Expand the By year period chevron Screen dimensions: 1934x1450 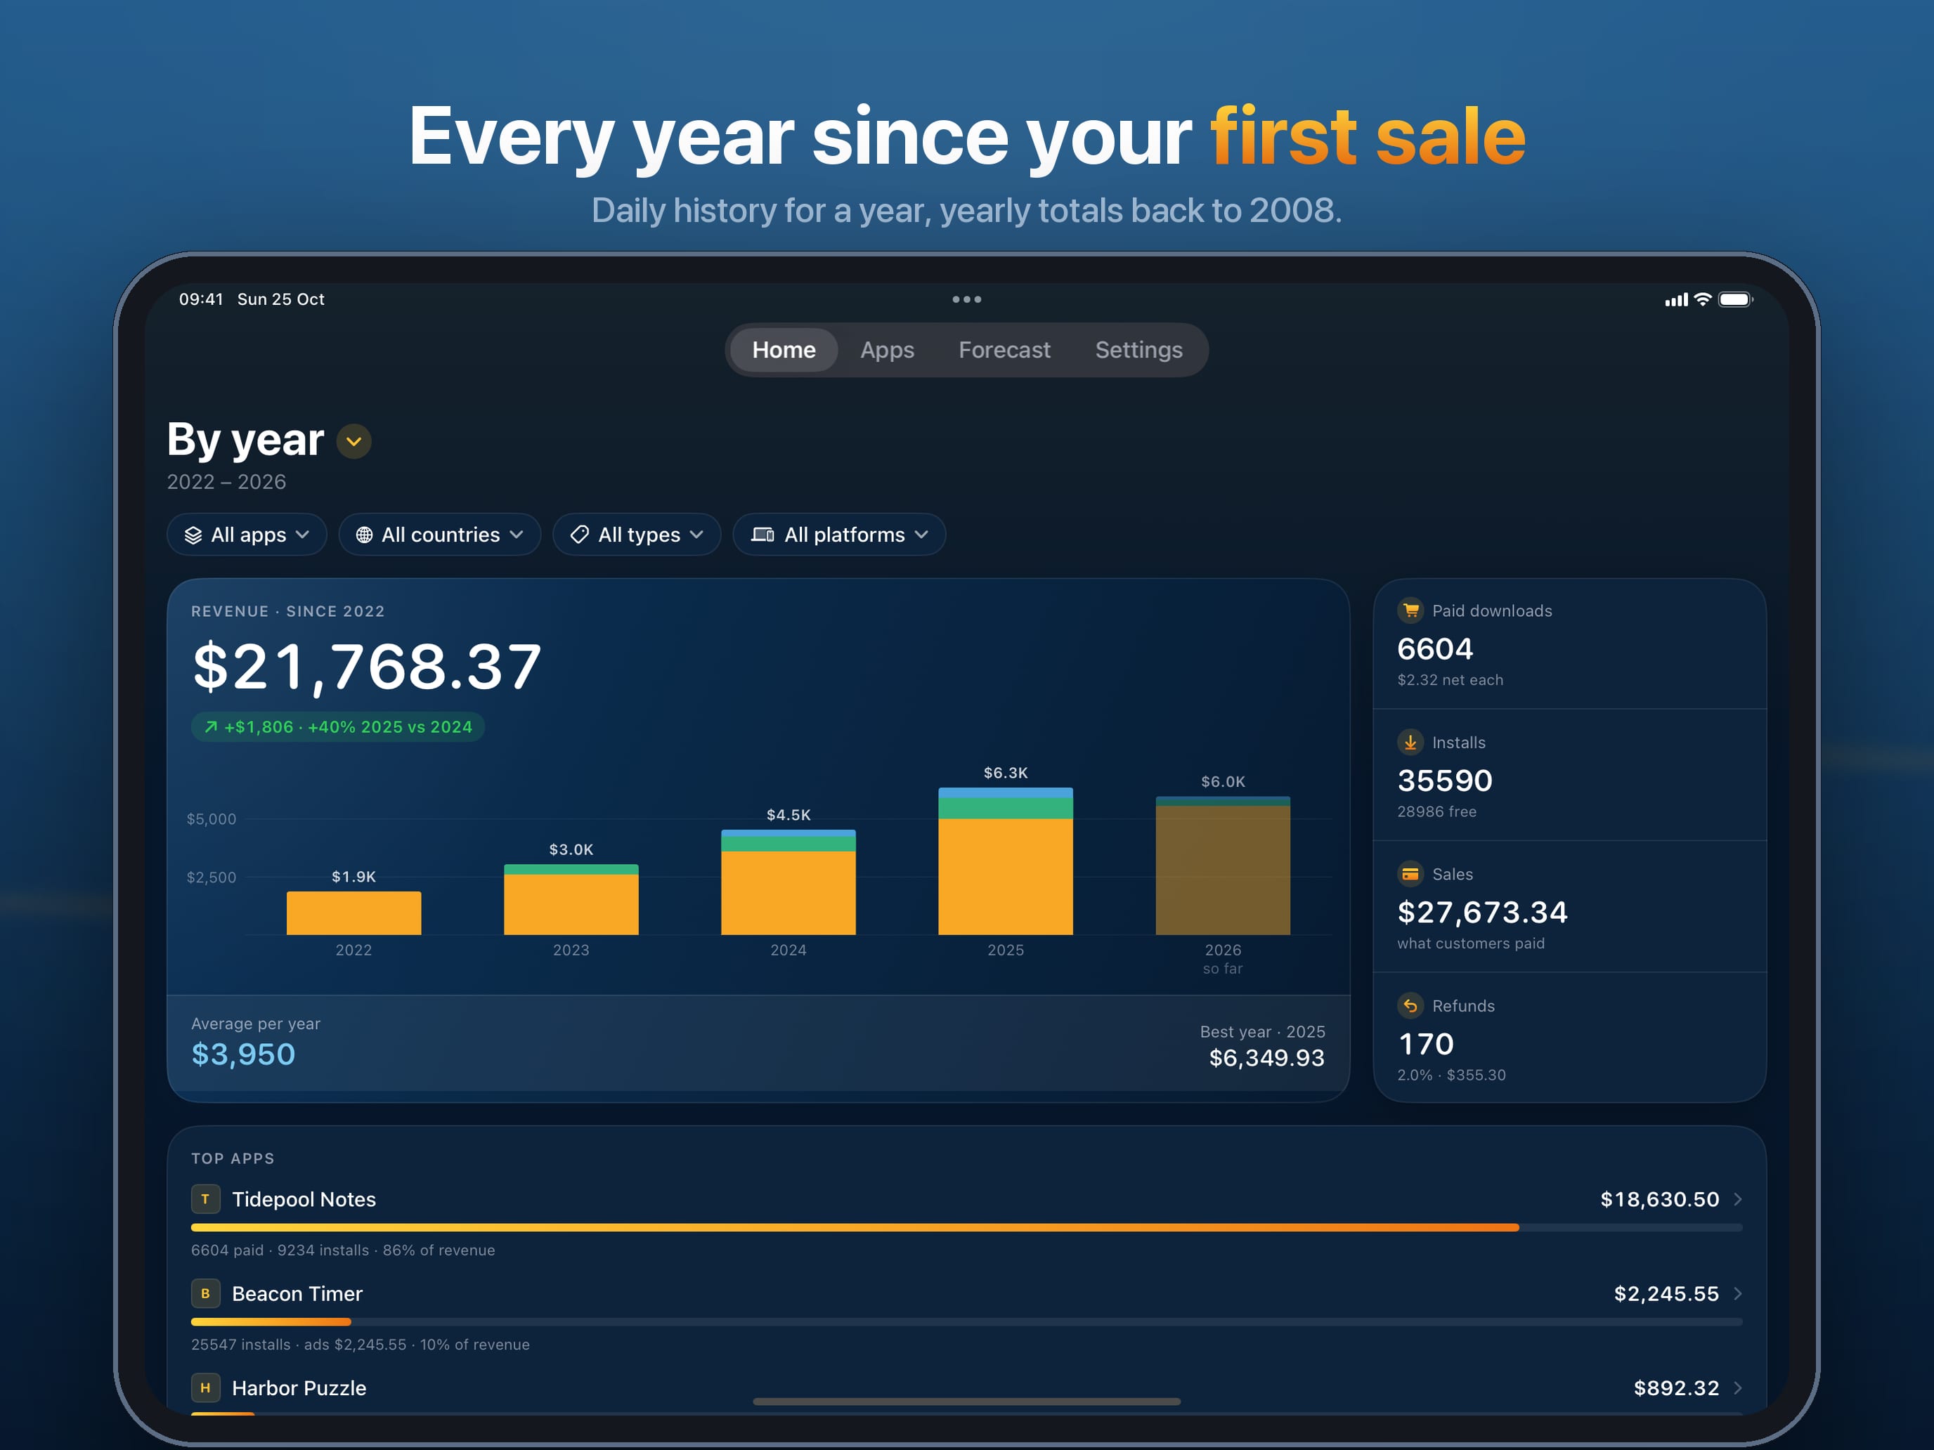pyautogui.click(x=354, y=441)
